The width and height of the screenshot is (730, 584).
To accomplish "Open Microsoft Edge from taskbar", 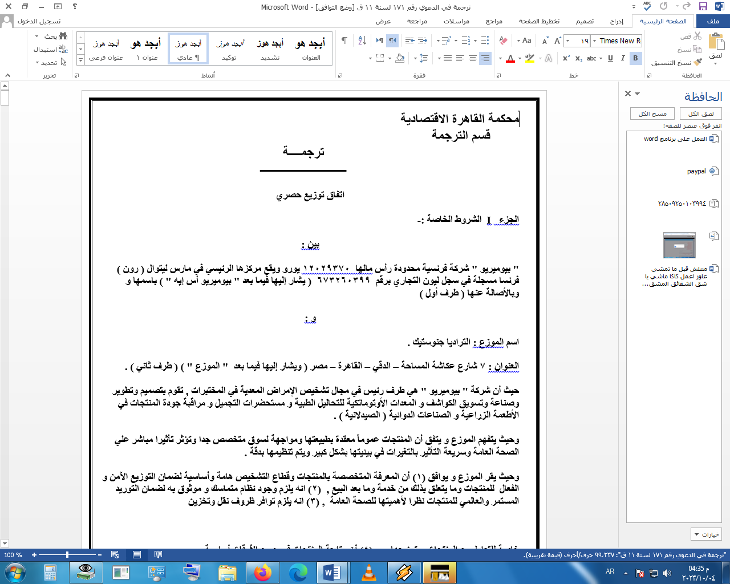I will click(x=298, y=572).
